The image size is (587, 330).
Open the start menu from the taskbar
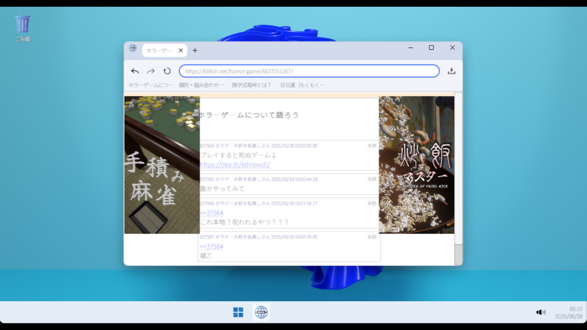click(x=238, y=312)
